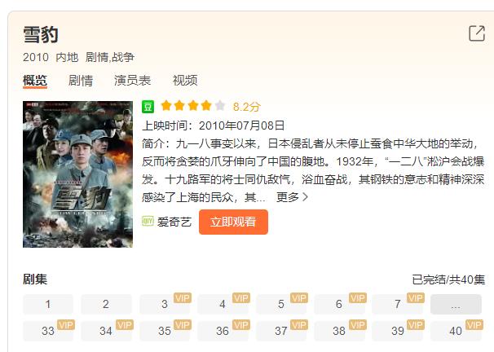
Task: Open the 爱奇艺 source link
Action: (174, 222)
